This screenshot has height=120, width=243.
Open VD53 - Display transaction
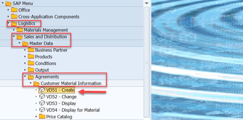tap(61, 103)
